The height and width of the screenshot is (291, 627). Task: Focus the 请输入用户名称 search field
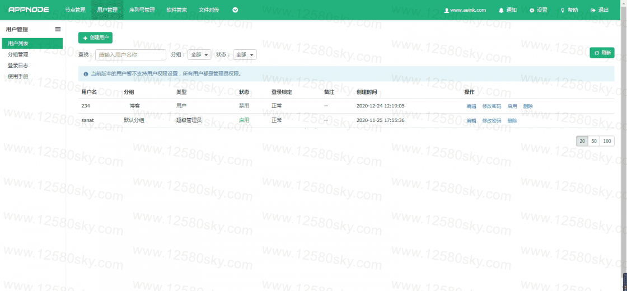pyautogui.click(x=131, y=55)
